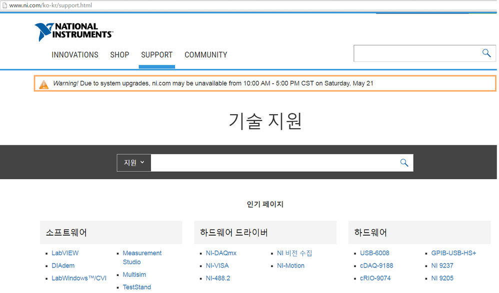Open the DIAdem link
Screen dimensions: 499x293
[63, 266]
